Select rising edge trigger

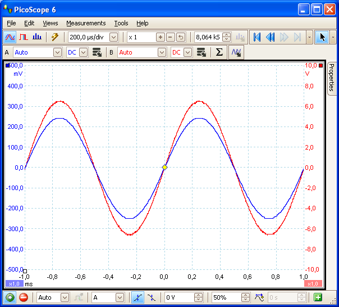(138, 297)
